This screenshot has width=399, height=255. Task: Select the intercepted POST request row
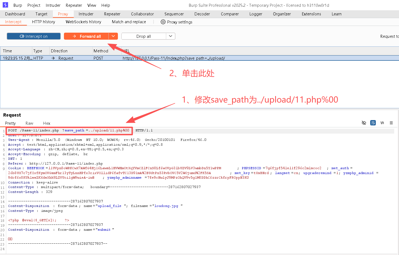pos(200,58)
